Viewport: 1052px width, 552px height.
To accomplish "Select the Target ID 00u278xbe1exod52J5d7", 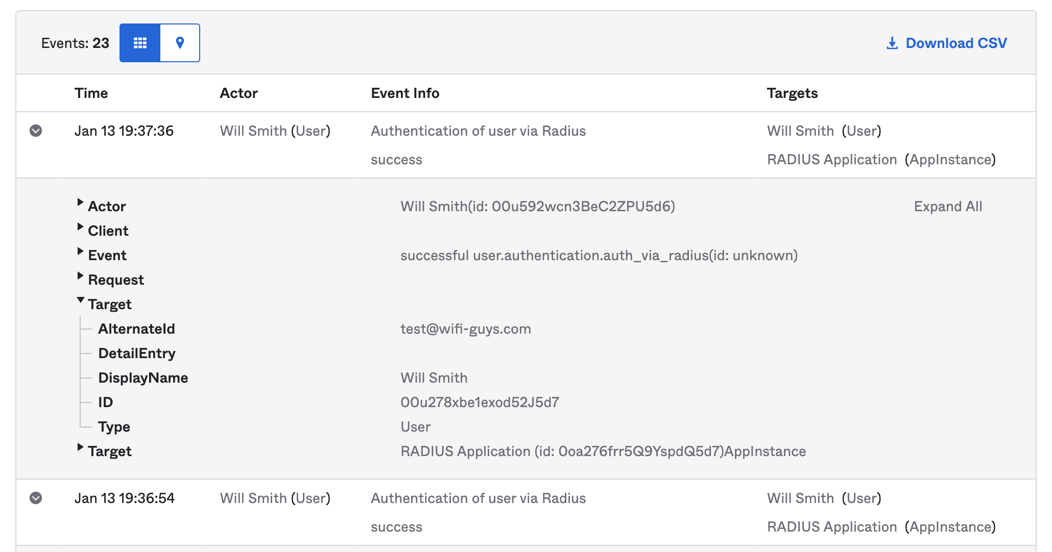I will 481,402.
